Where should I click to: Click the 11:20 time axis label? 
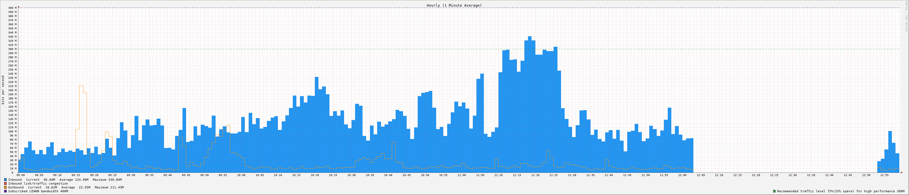coord(535,175)
